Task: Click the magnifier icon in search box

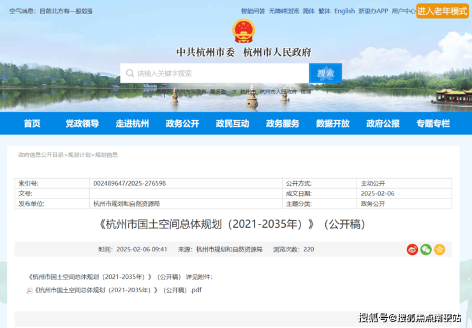Action: click(x=130, y=73)
